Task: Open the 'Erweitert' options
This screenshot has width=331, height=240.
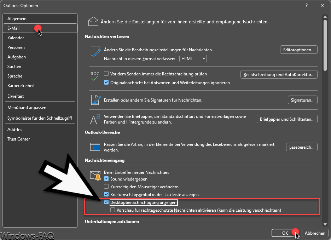Action: [40, 96]
